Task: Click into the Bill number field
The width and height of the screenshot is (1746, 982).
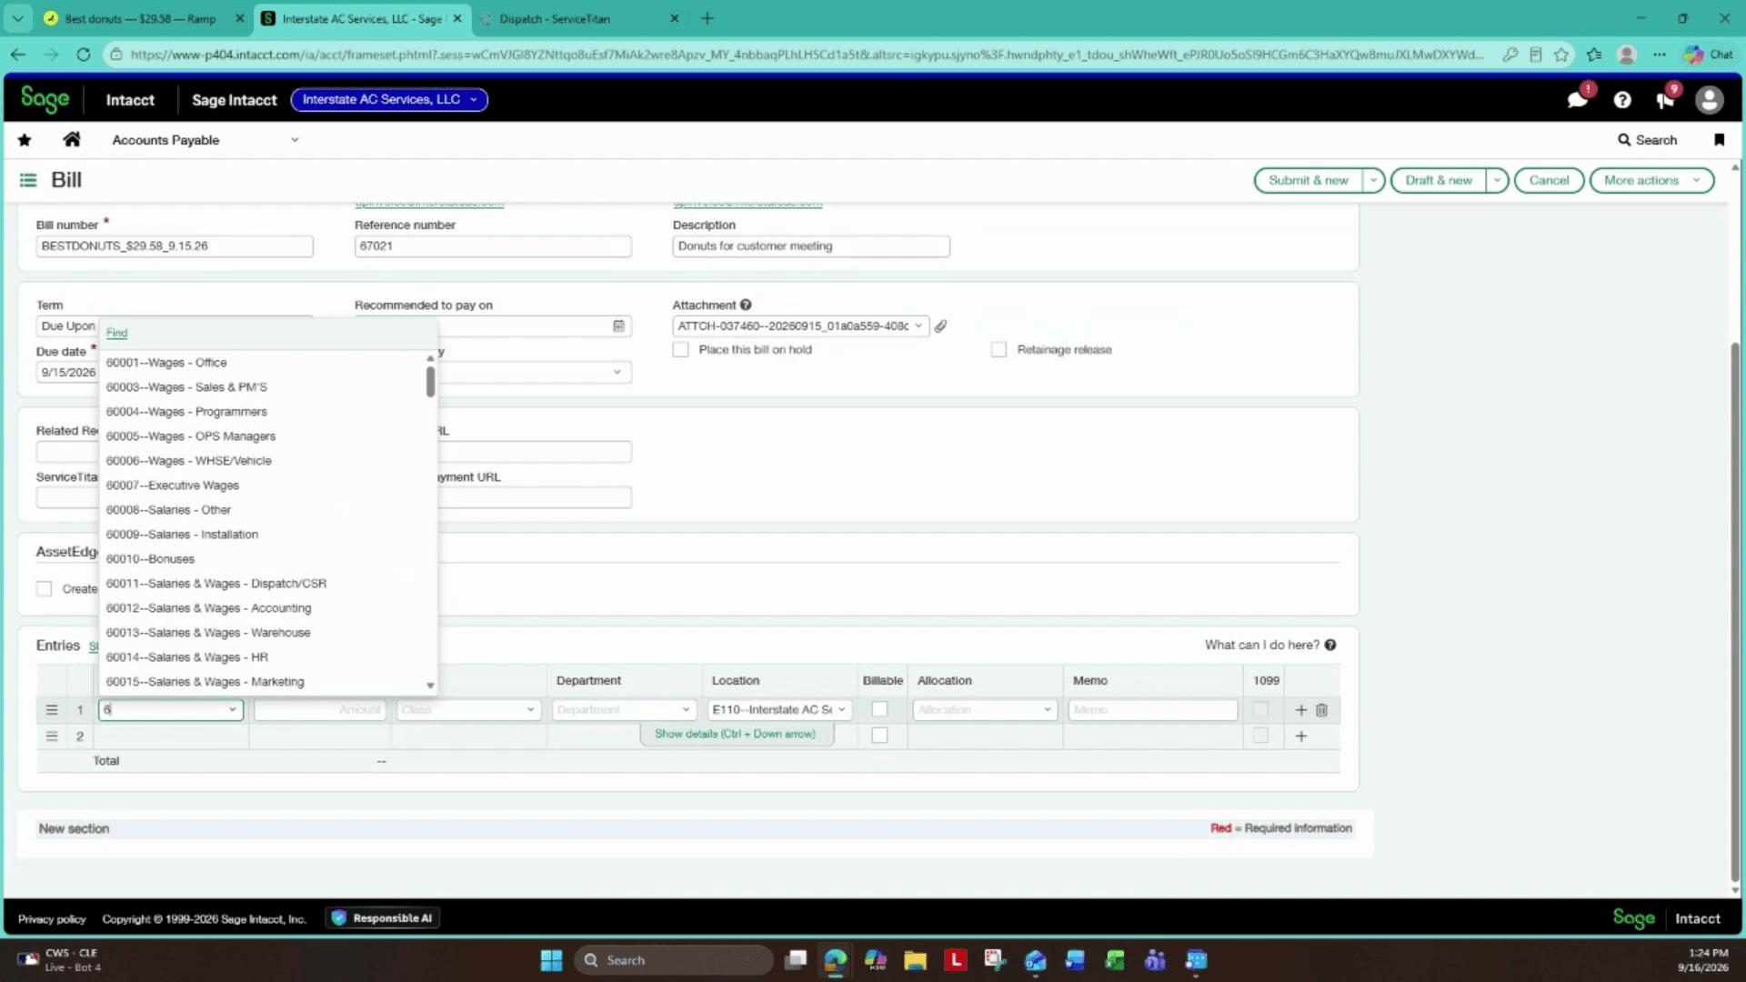Action: click(175, 246)
